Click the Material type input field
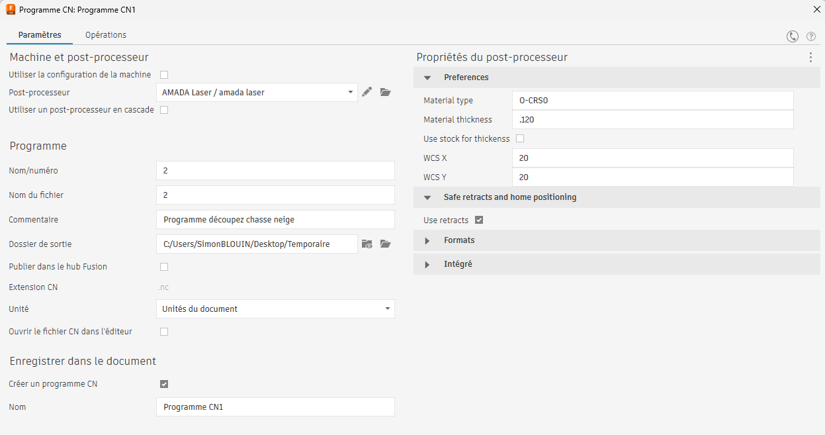Screen dimensions: 825x435 [652, 101]
